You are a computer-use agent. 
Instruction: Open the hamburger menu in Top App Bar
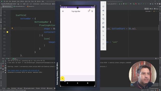(x=63, y=11)
